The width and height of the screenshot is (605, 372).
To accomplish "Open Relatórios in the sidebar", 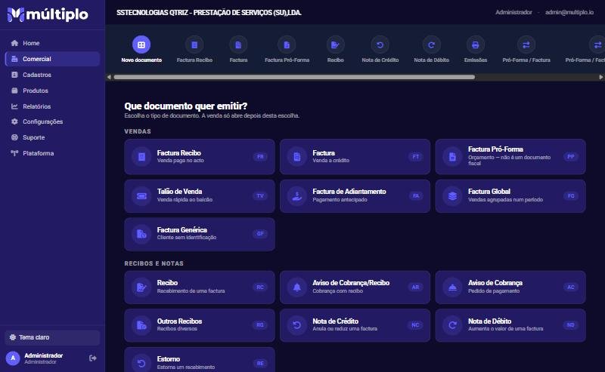I will [52, 106].
